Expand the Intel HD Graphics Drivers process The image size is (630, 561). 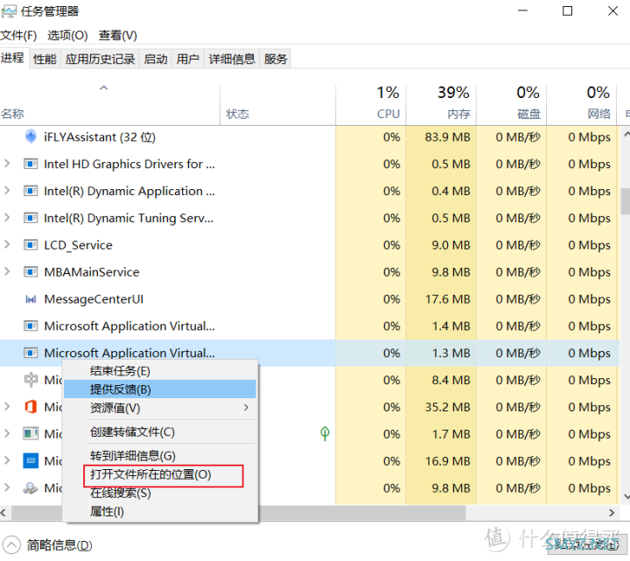point(7,164)
